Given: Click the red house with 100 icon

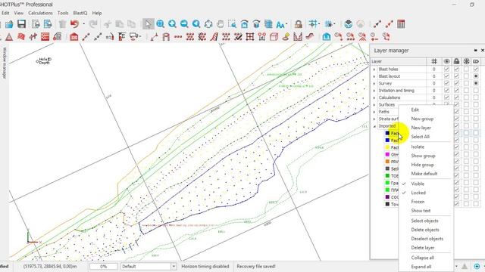Looking at the screenshot, I should click(74, 37).
